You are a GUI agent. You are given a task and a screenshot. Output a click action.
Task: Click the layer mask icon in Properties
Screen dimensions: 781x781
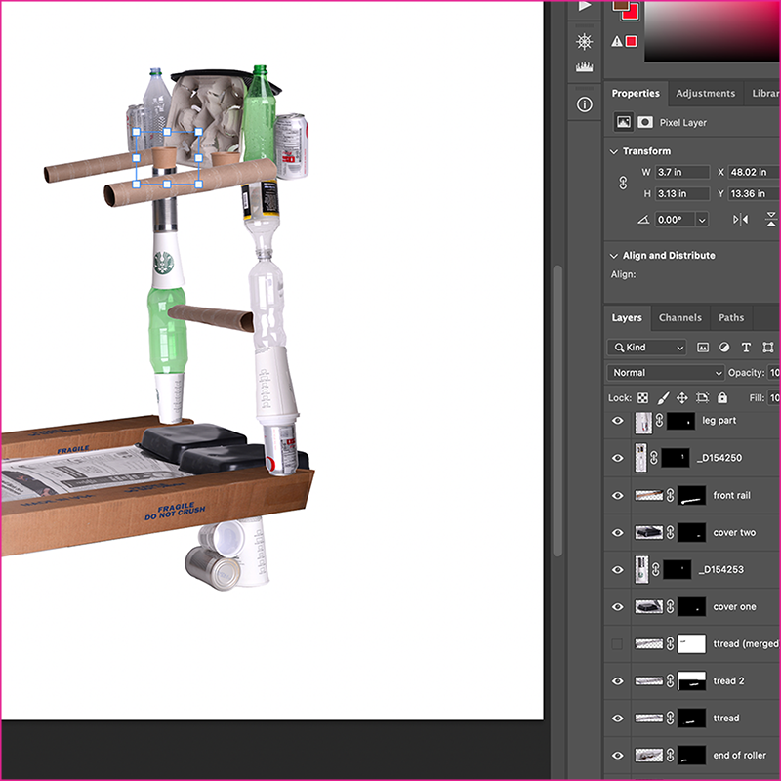click(x=645, y=122)
